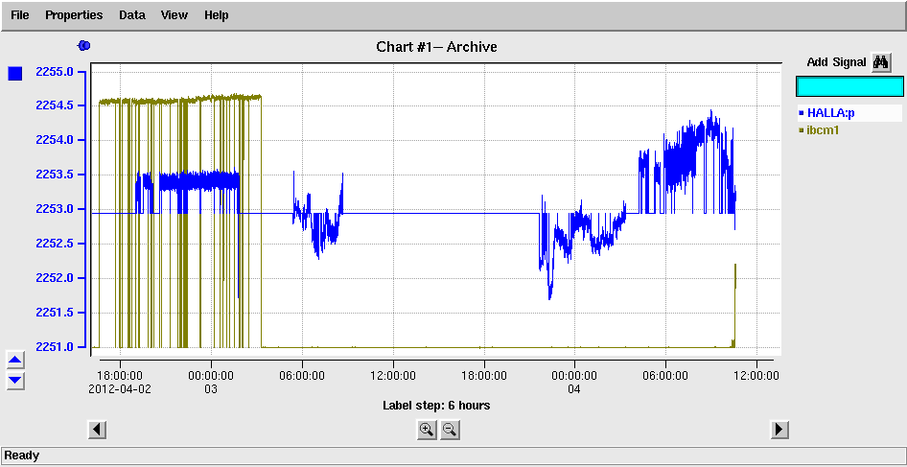Click the Ready status bar text
The width and height of the screenshot is (907, 467).
coord(22,455)
